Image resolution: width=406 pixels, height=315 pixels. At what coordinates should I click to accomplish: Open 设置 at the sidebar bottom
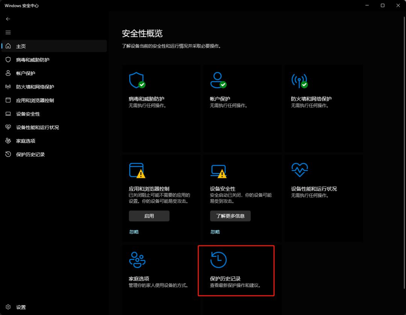(54, 307)
